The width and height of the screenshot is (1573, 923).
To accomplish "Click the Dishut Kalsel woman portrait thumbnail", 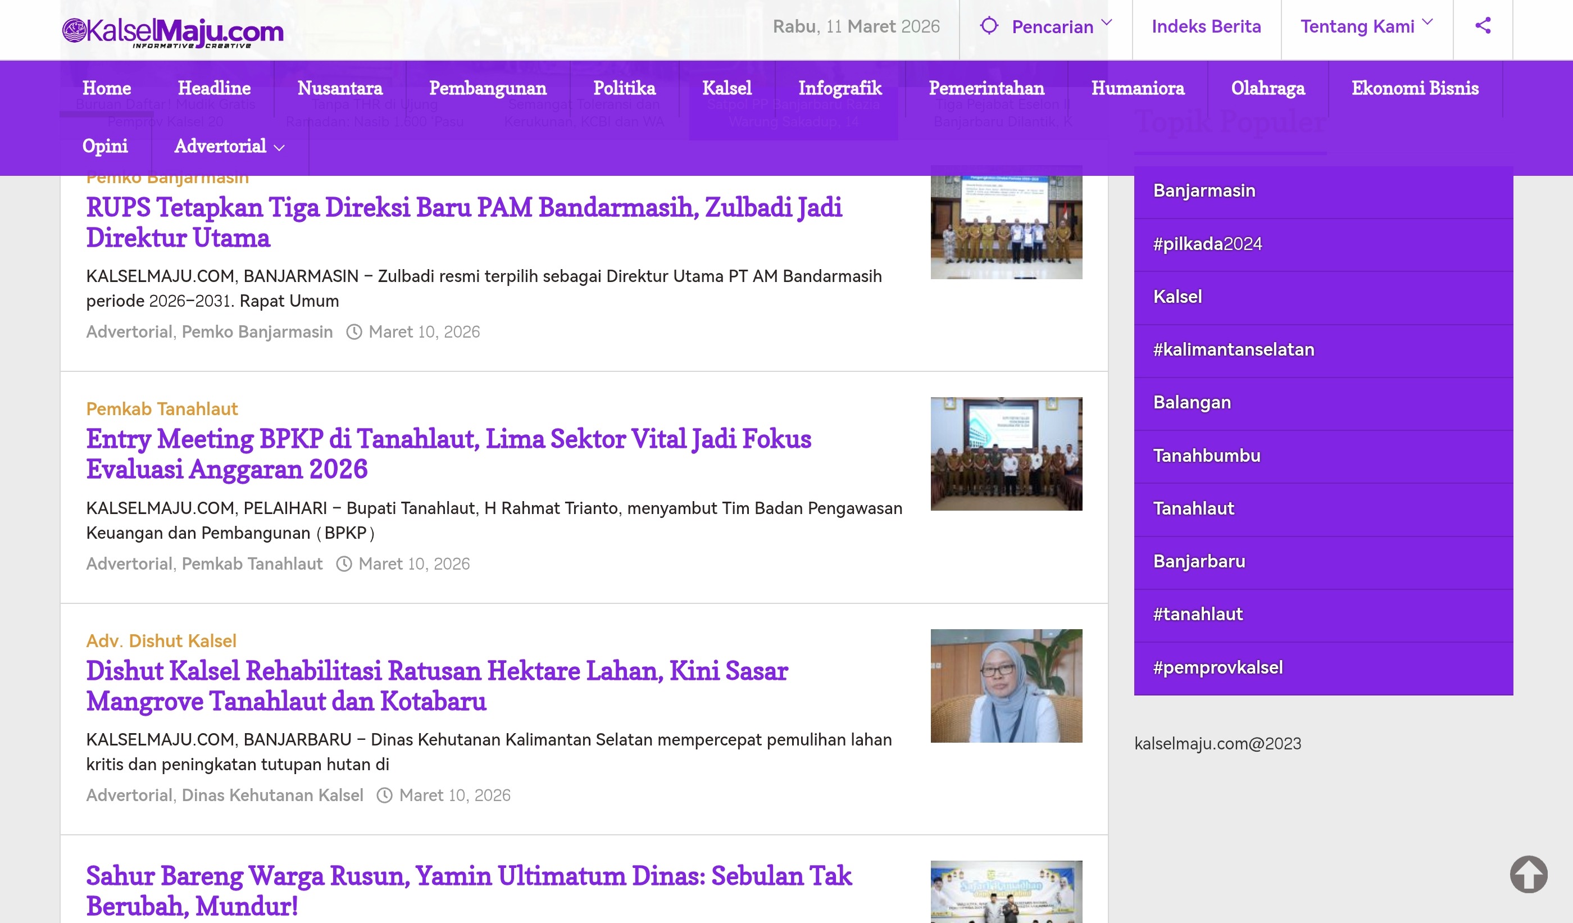I will (1006, 686).
